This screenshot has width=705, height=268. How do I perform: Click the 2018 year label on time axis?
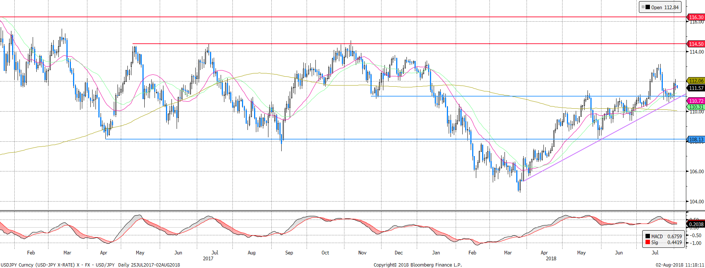(x=551, y=258)
